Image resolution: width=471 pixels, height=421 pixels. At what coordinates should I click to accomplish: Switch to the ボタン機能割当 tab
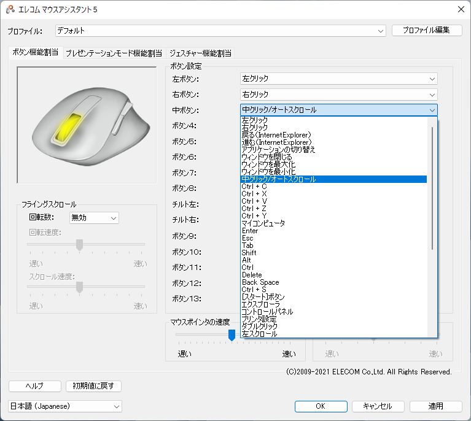click(x=36, y=52)
